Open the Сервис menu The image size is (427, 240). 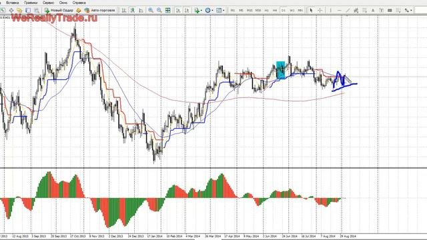tap(48, 3)
